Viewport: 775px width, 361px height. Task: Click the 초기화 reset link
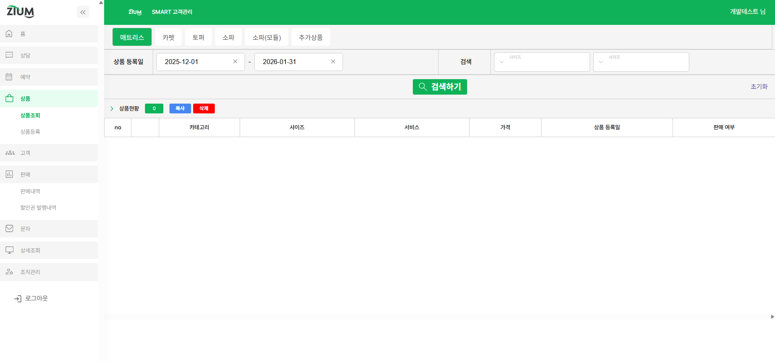click(x=759, y=86)
